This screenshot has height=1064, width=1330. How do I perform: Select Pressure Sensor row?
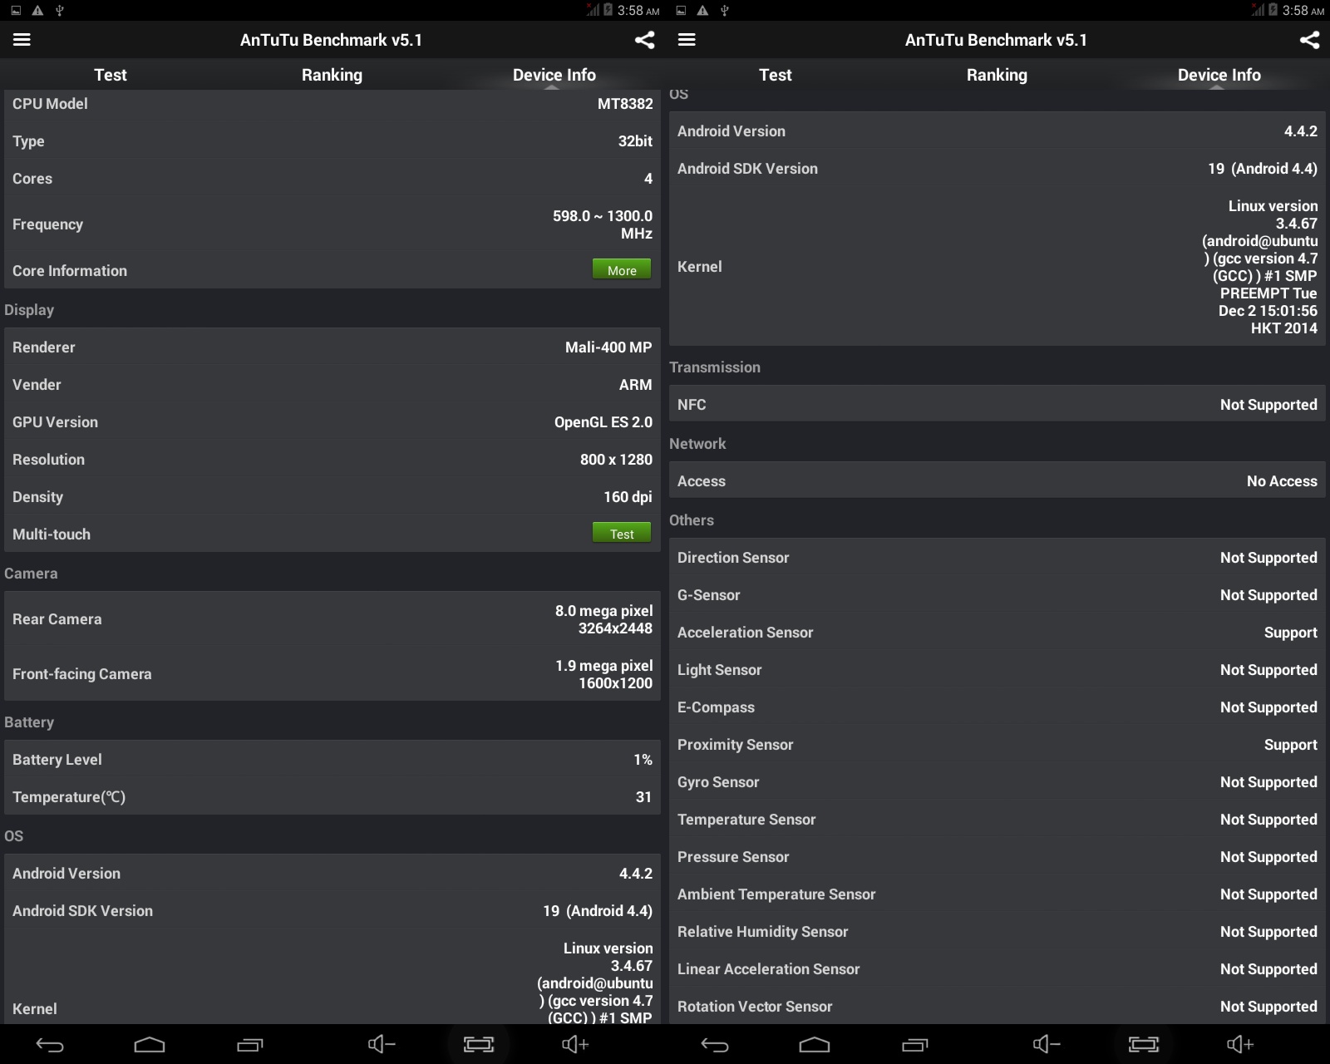(997, 857)
